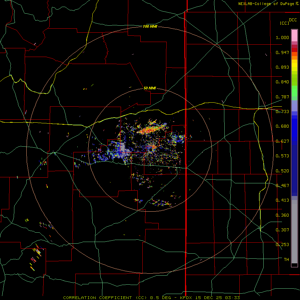Click the 50 NMI range ring label

pyautogui.click(x=150, y=88)
